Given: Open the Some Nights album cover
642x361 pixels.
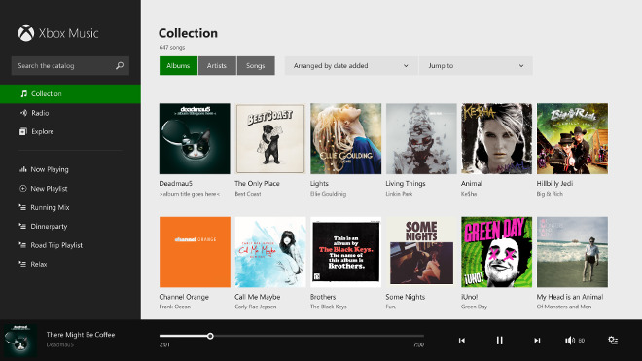Looking at the screenshot, I should click(421, 252).
